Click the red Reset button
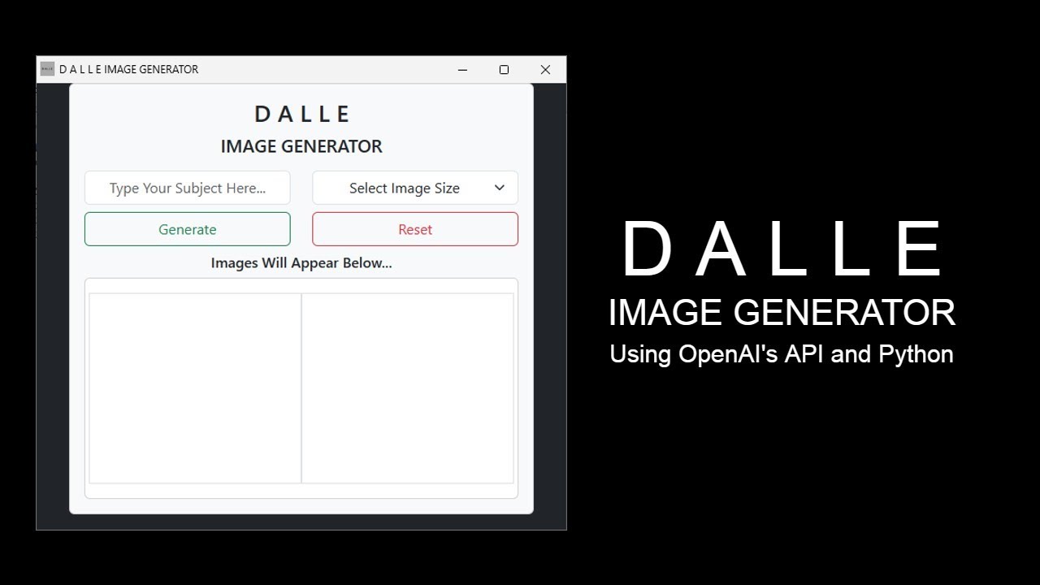1040x585 pixels. (415, 229)
